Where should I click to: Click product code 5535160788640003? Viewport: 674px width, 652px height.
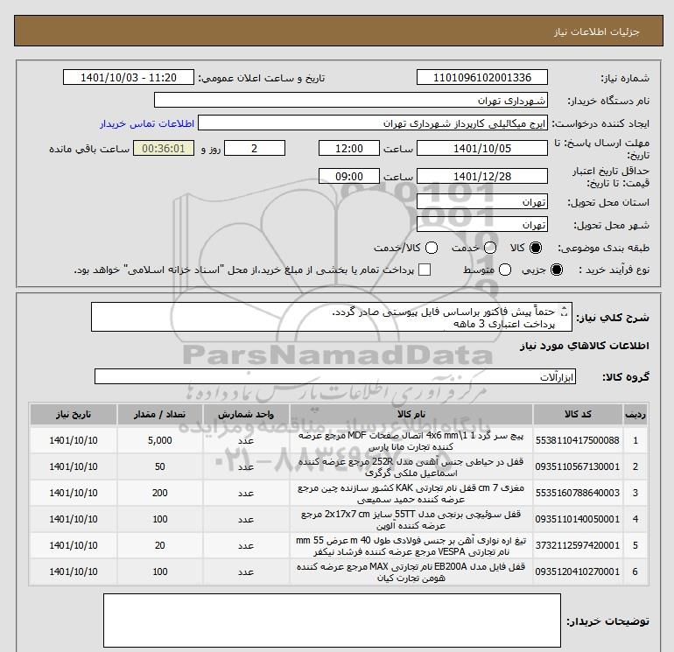[x=578, y=493]
